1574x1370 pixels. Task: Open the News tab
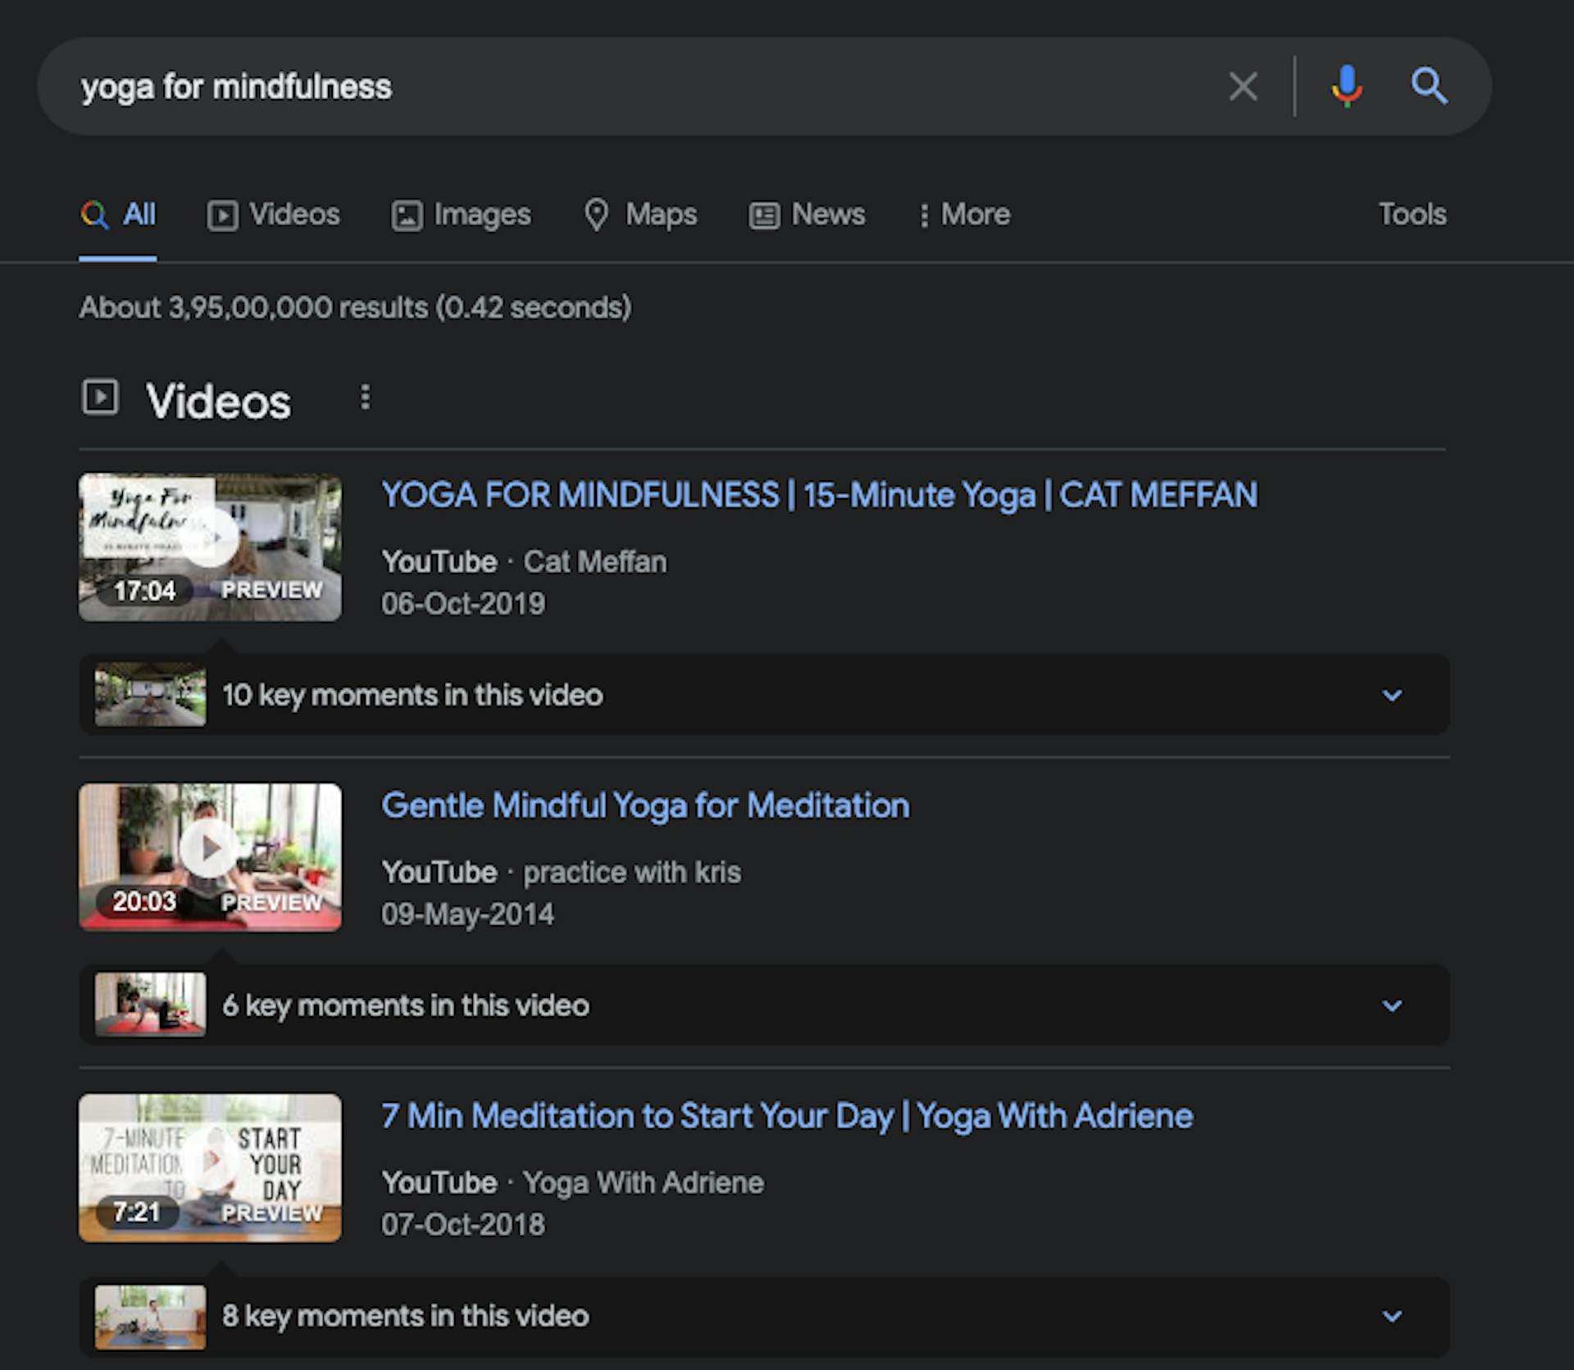point(807,215)
